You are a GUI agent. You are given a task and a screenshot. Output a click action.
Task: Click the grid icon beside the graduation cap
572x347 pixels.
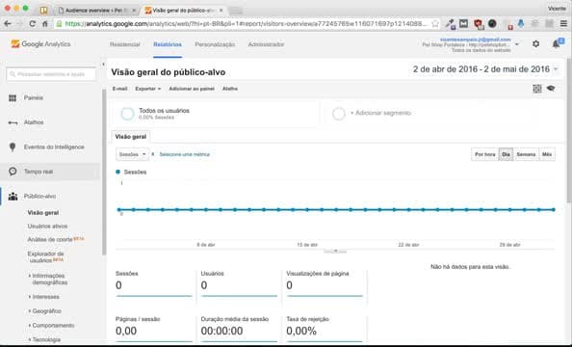tap(537, 89)
